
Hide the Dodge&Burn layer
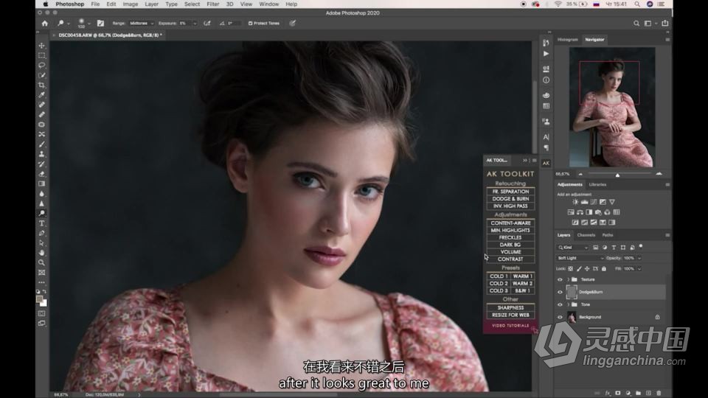coord(560,293)
